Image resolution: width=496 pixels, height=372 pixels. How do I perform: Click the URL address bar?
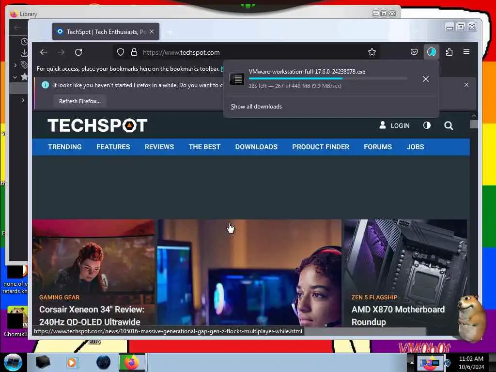[247, 52]
